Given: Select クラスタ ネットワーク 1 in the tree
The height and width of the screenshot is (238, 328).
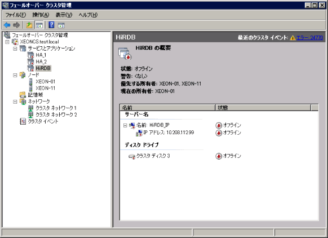Looking at the screenshot, I should pos(56,108).
